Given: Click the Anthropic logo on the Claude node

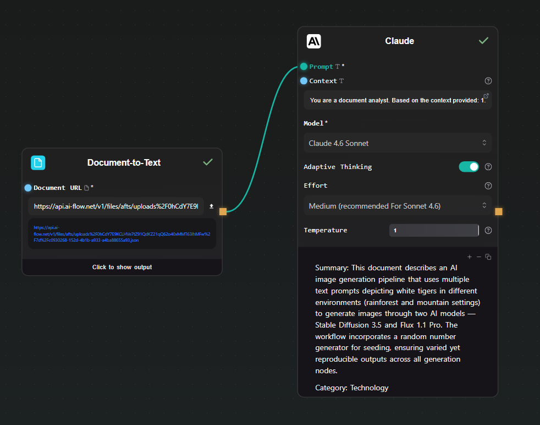Looking at the screenshot, I should pyautogui.click(x=315, y=41).
